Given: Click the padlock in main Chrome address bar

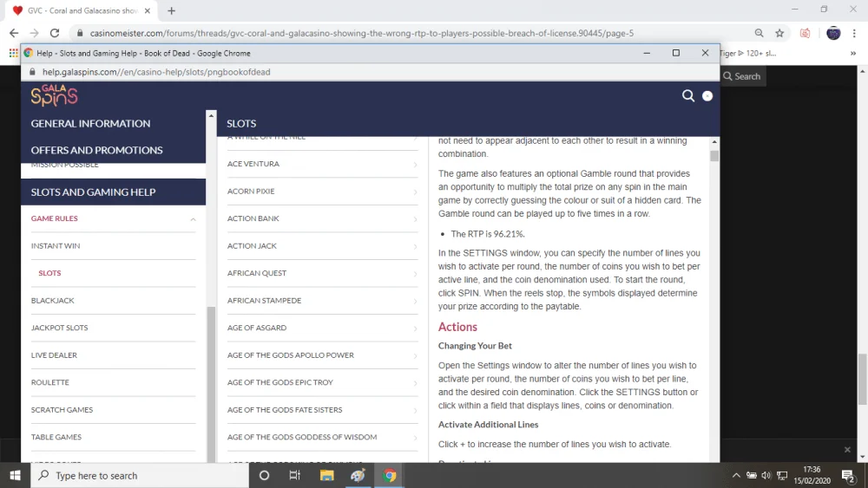Looking at the screenshot, I should (80, 33).
